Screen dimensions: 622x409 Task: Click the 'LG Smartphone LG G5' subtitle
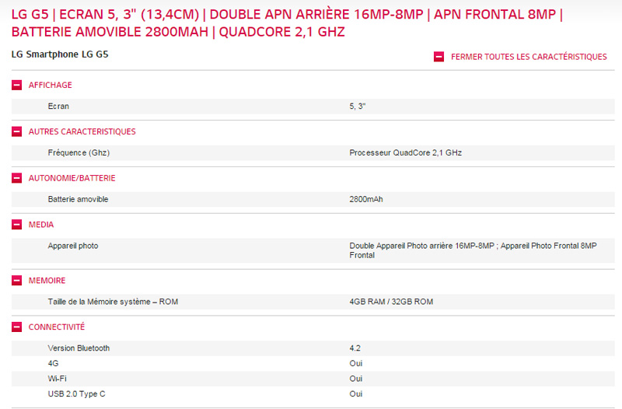coord(60,54)
